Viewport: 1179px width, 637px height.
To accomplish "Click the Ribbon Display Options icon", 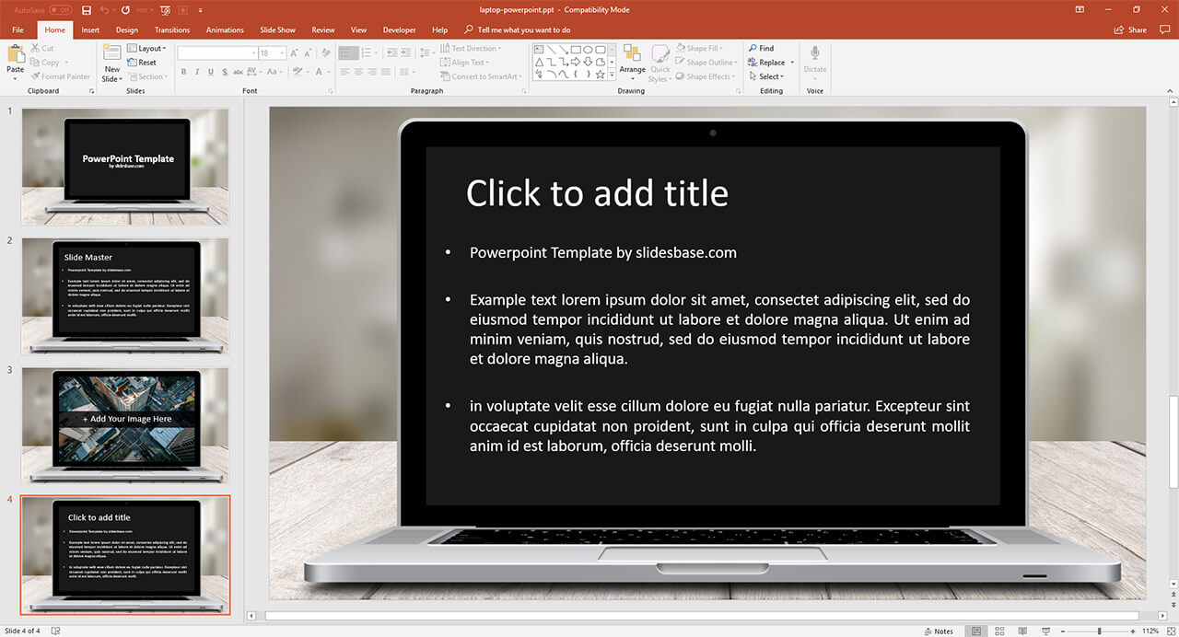I will [x=1080, y=10].
